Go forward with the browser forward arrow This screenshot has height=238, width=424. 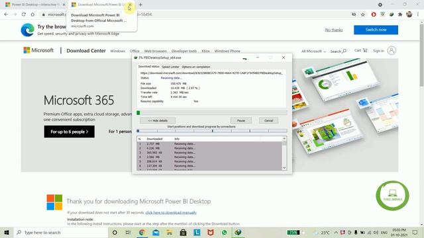tap(15, 15)
